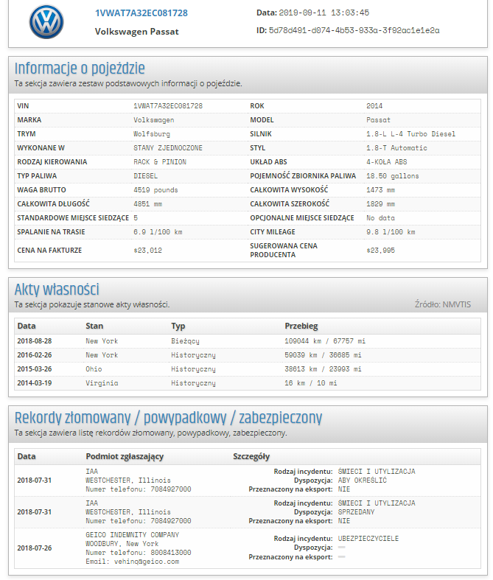
Task: Click the SILNIK row value Turbo Diesel
Action: pos(410,134)
